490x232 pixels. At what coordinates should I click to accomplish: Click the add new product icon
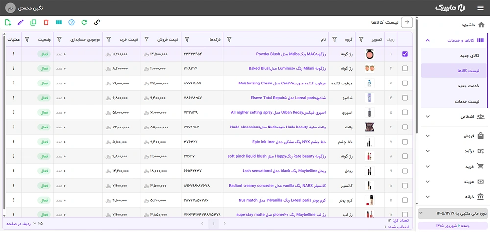[x=8, y=22]
